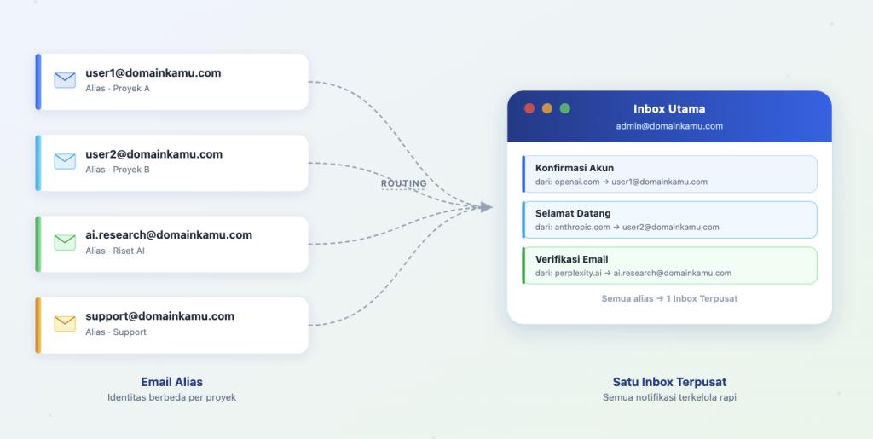873x439 pixels.
Task: Click the admin@domainkamu.com address in header
Action: point(669,126)
